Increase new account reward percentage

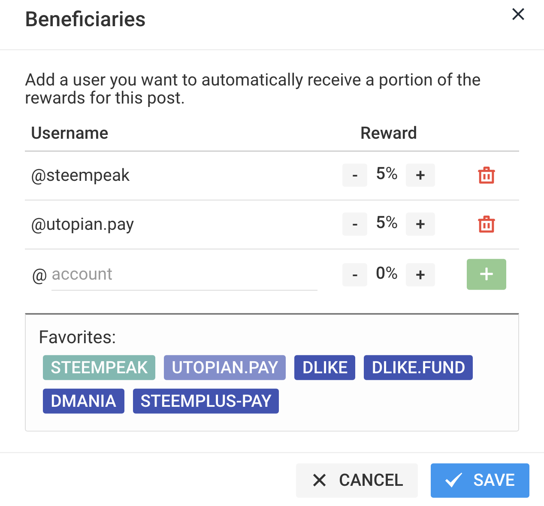[420, 275]
